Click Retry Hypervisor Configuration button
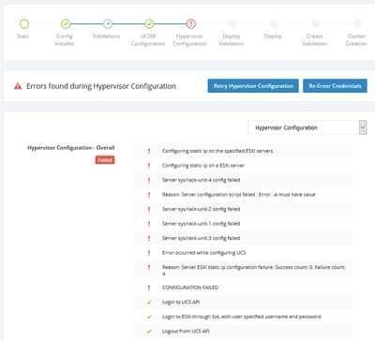Screen dimensions: 375x340 pos(253,86)
